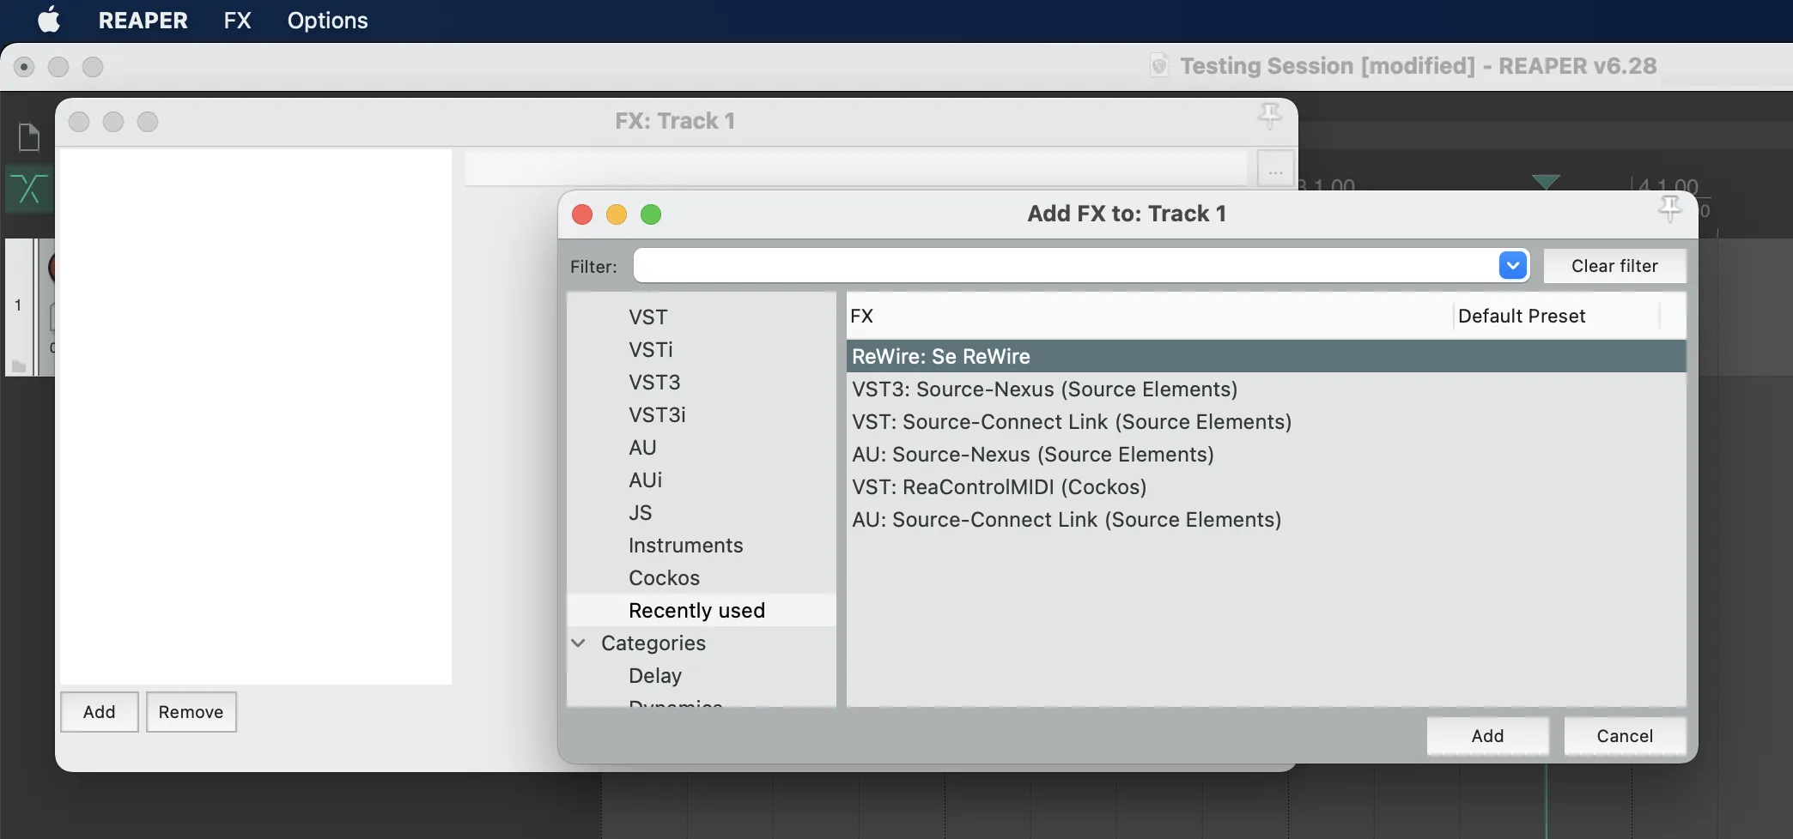Click the empty FX chain list area
Screen dimensions: 1793x839
coord(254,416)
